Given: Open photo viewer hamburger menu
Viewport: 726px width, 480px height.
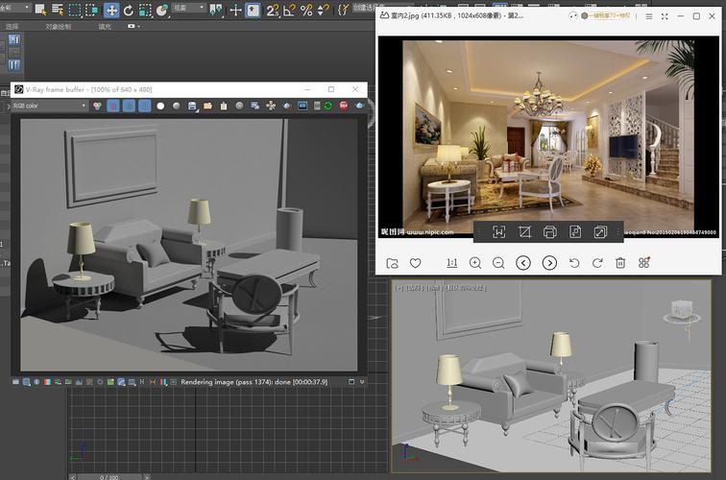Looking at the screenshot, I should pos(649,16).
